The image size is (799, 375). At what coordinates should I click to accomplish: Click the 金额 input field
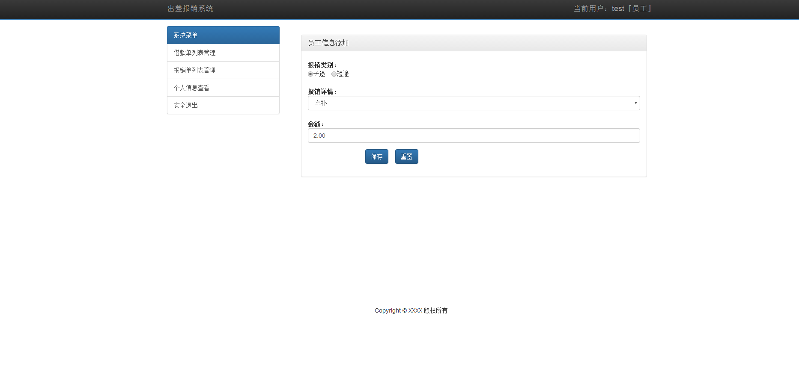tap(474, 136)
